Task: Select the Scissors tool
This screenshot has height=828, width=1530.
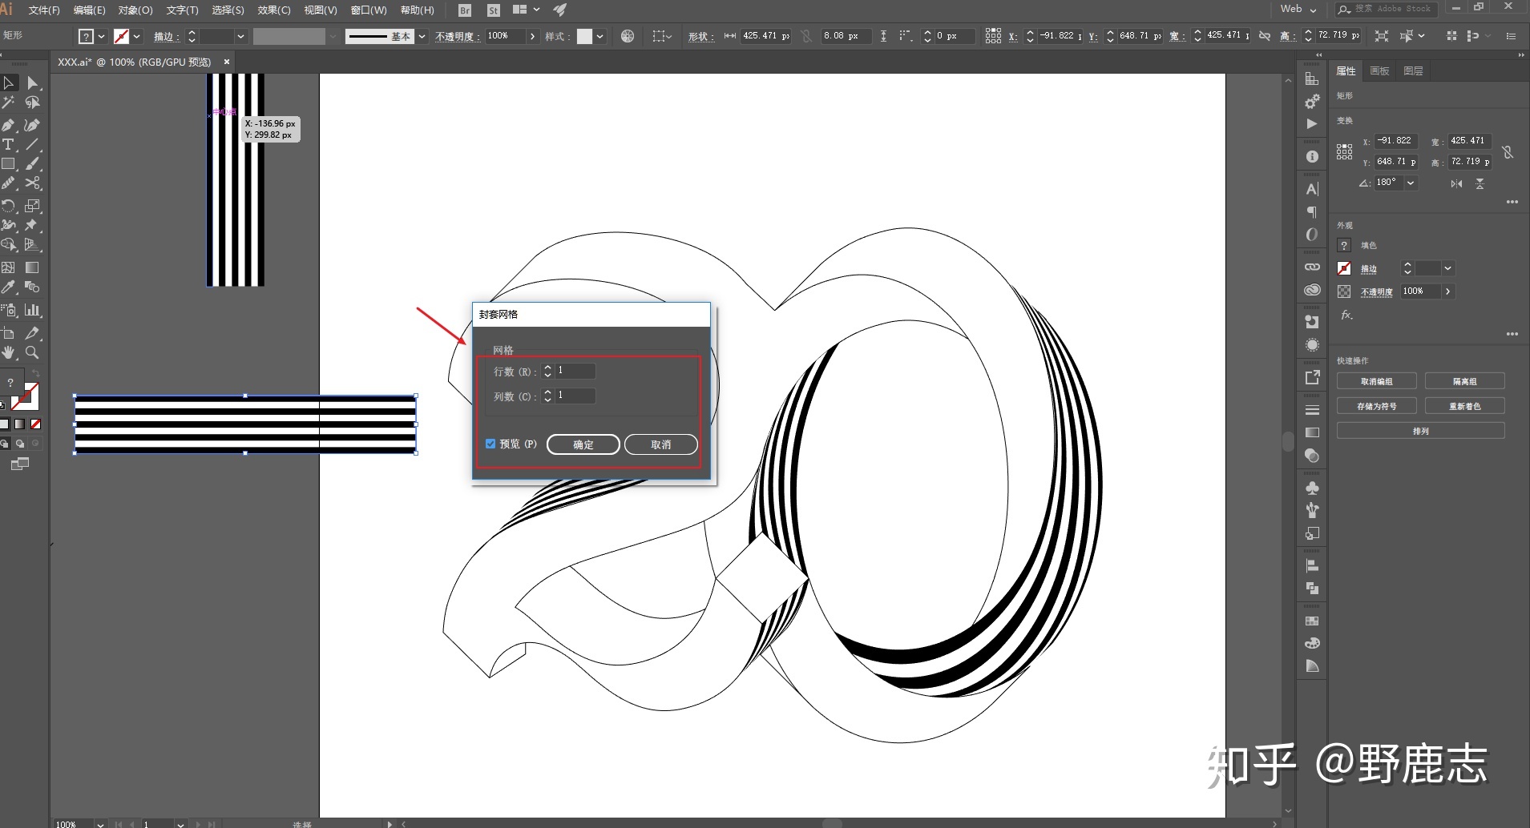Action: (x=32, y=183)
